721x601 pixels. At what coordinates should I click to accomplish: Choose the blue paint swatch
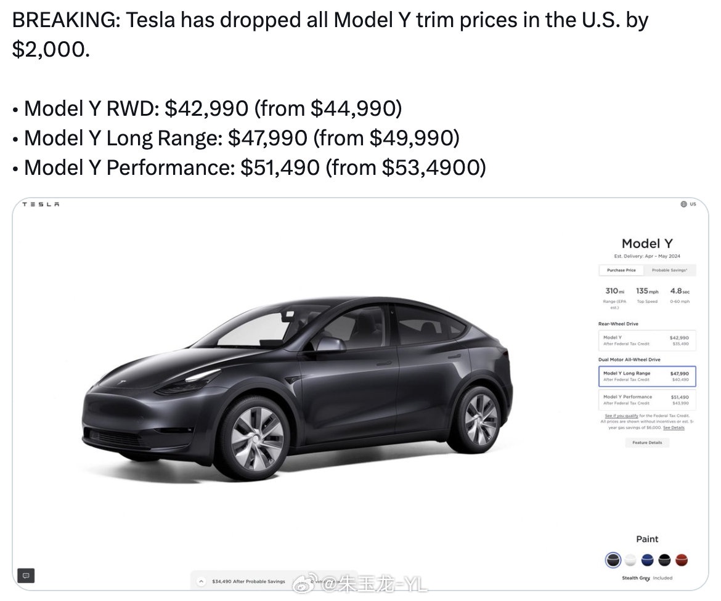tap(647, 560)
